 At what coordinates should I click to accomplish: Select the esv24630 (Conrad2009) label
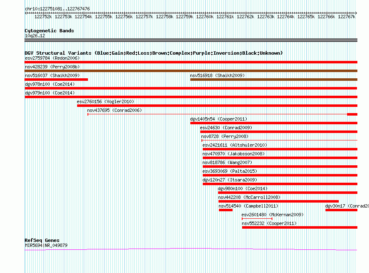click(226, 128)
